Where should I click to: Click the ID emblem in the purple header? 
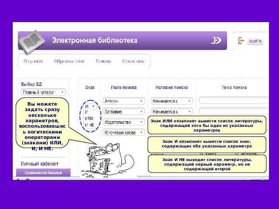pos(216,40)
